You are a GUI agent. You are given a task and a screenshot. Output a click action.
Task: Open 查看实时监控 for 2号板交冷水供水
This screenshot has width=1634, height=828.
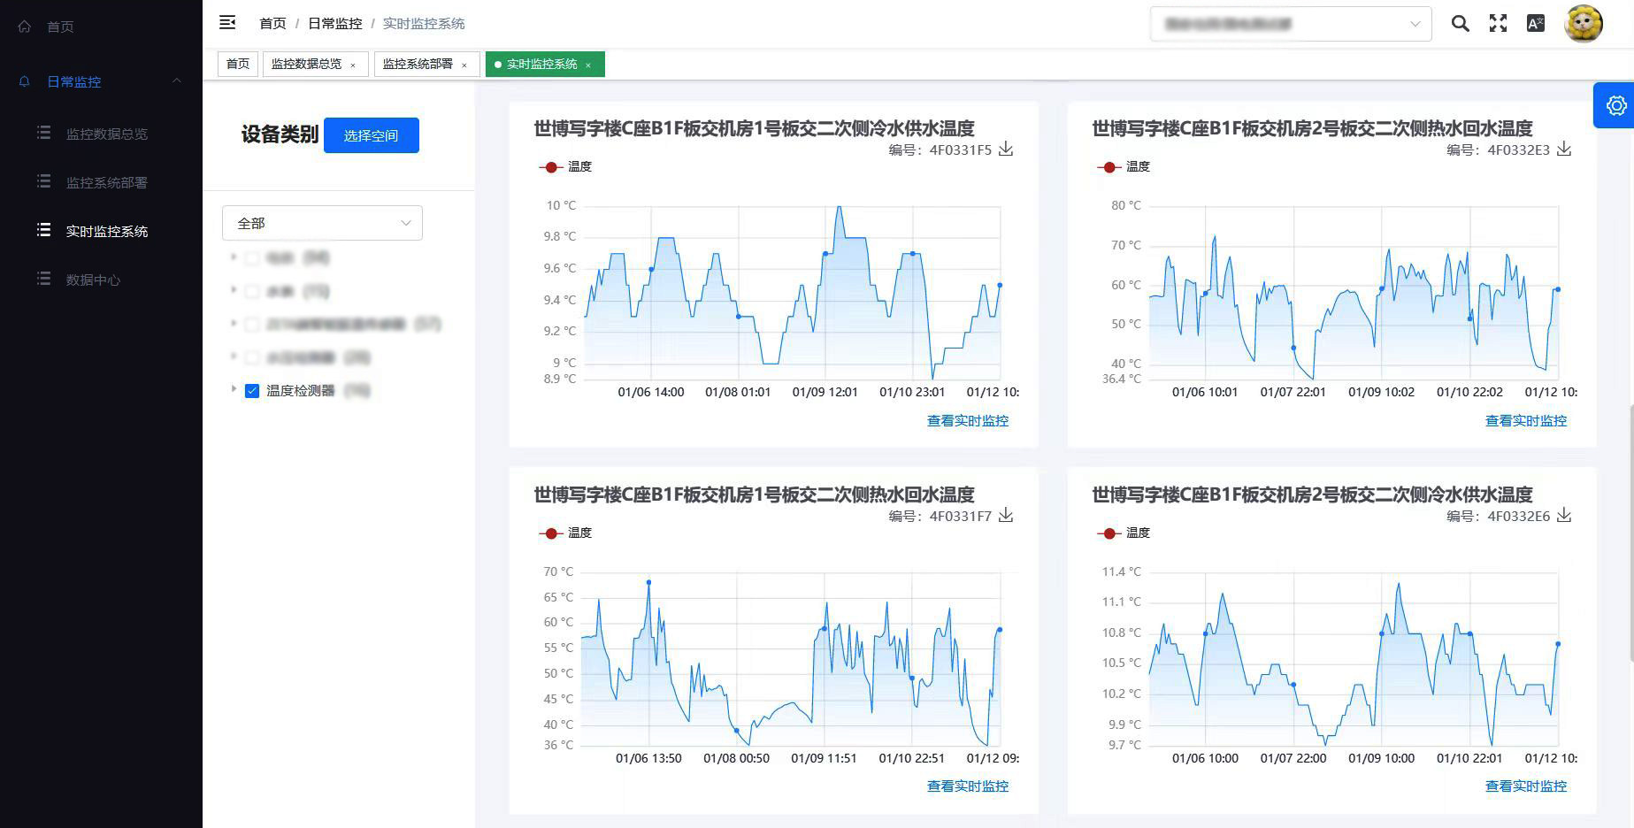pos(1526,786)
